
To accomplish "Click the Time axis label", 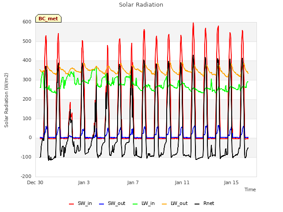I will pyautogui.click(x=250, y=189).
